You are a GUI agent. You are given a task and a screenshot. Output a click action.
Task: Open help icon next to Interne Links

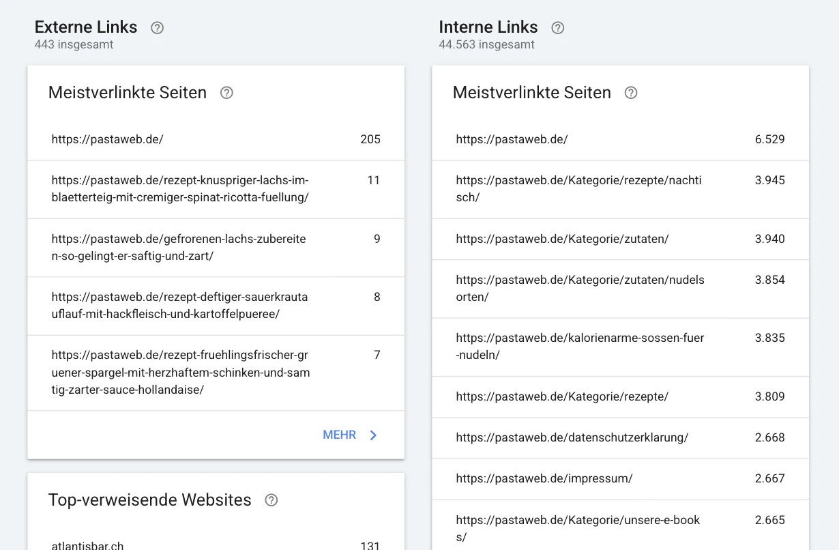pyautogui.click(x=558, y=28)
